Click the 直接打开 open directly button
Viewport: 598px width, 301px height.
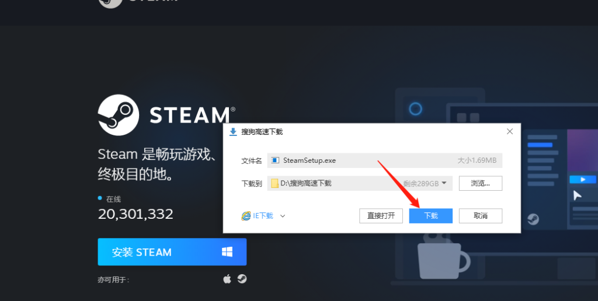pyautogui.click(x=381, y=216)
